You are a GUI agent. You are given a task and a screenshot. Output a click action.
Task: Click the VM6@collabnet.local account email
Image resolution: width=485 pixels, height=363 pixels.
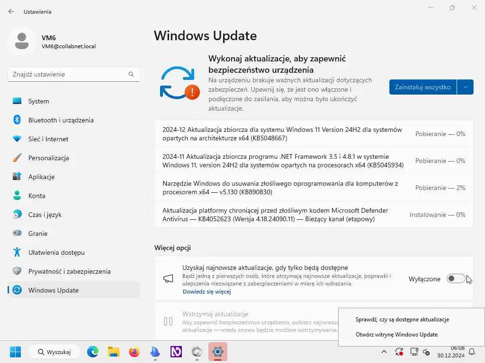pos(69,46)
